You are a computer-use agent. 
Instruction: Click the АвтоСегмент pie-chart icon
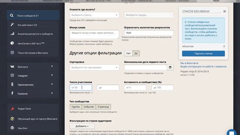12,43
